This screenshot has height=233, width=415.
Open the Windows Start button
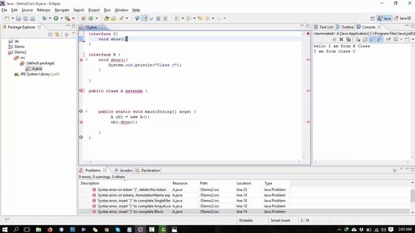[5, 229]
